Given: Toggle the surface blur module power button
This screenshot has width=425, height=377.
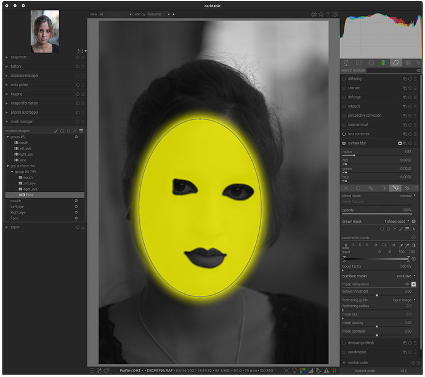Looking at the screenshot, I should pyautogui.click(x=344, y=143).
